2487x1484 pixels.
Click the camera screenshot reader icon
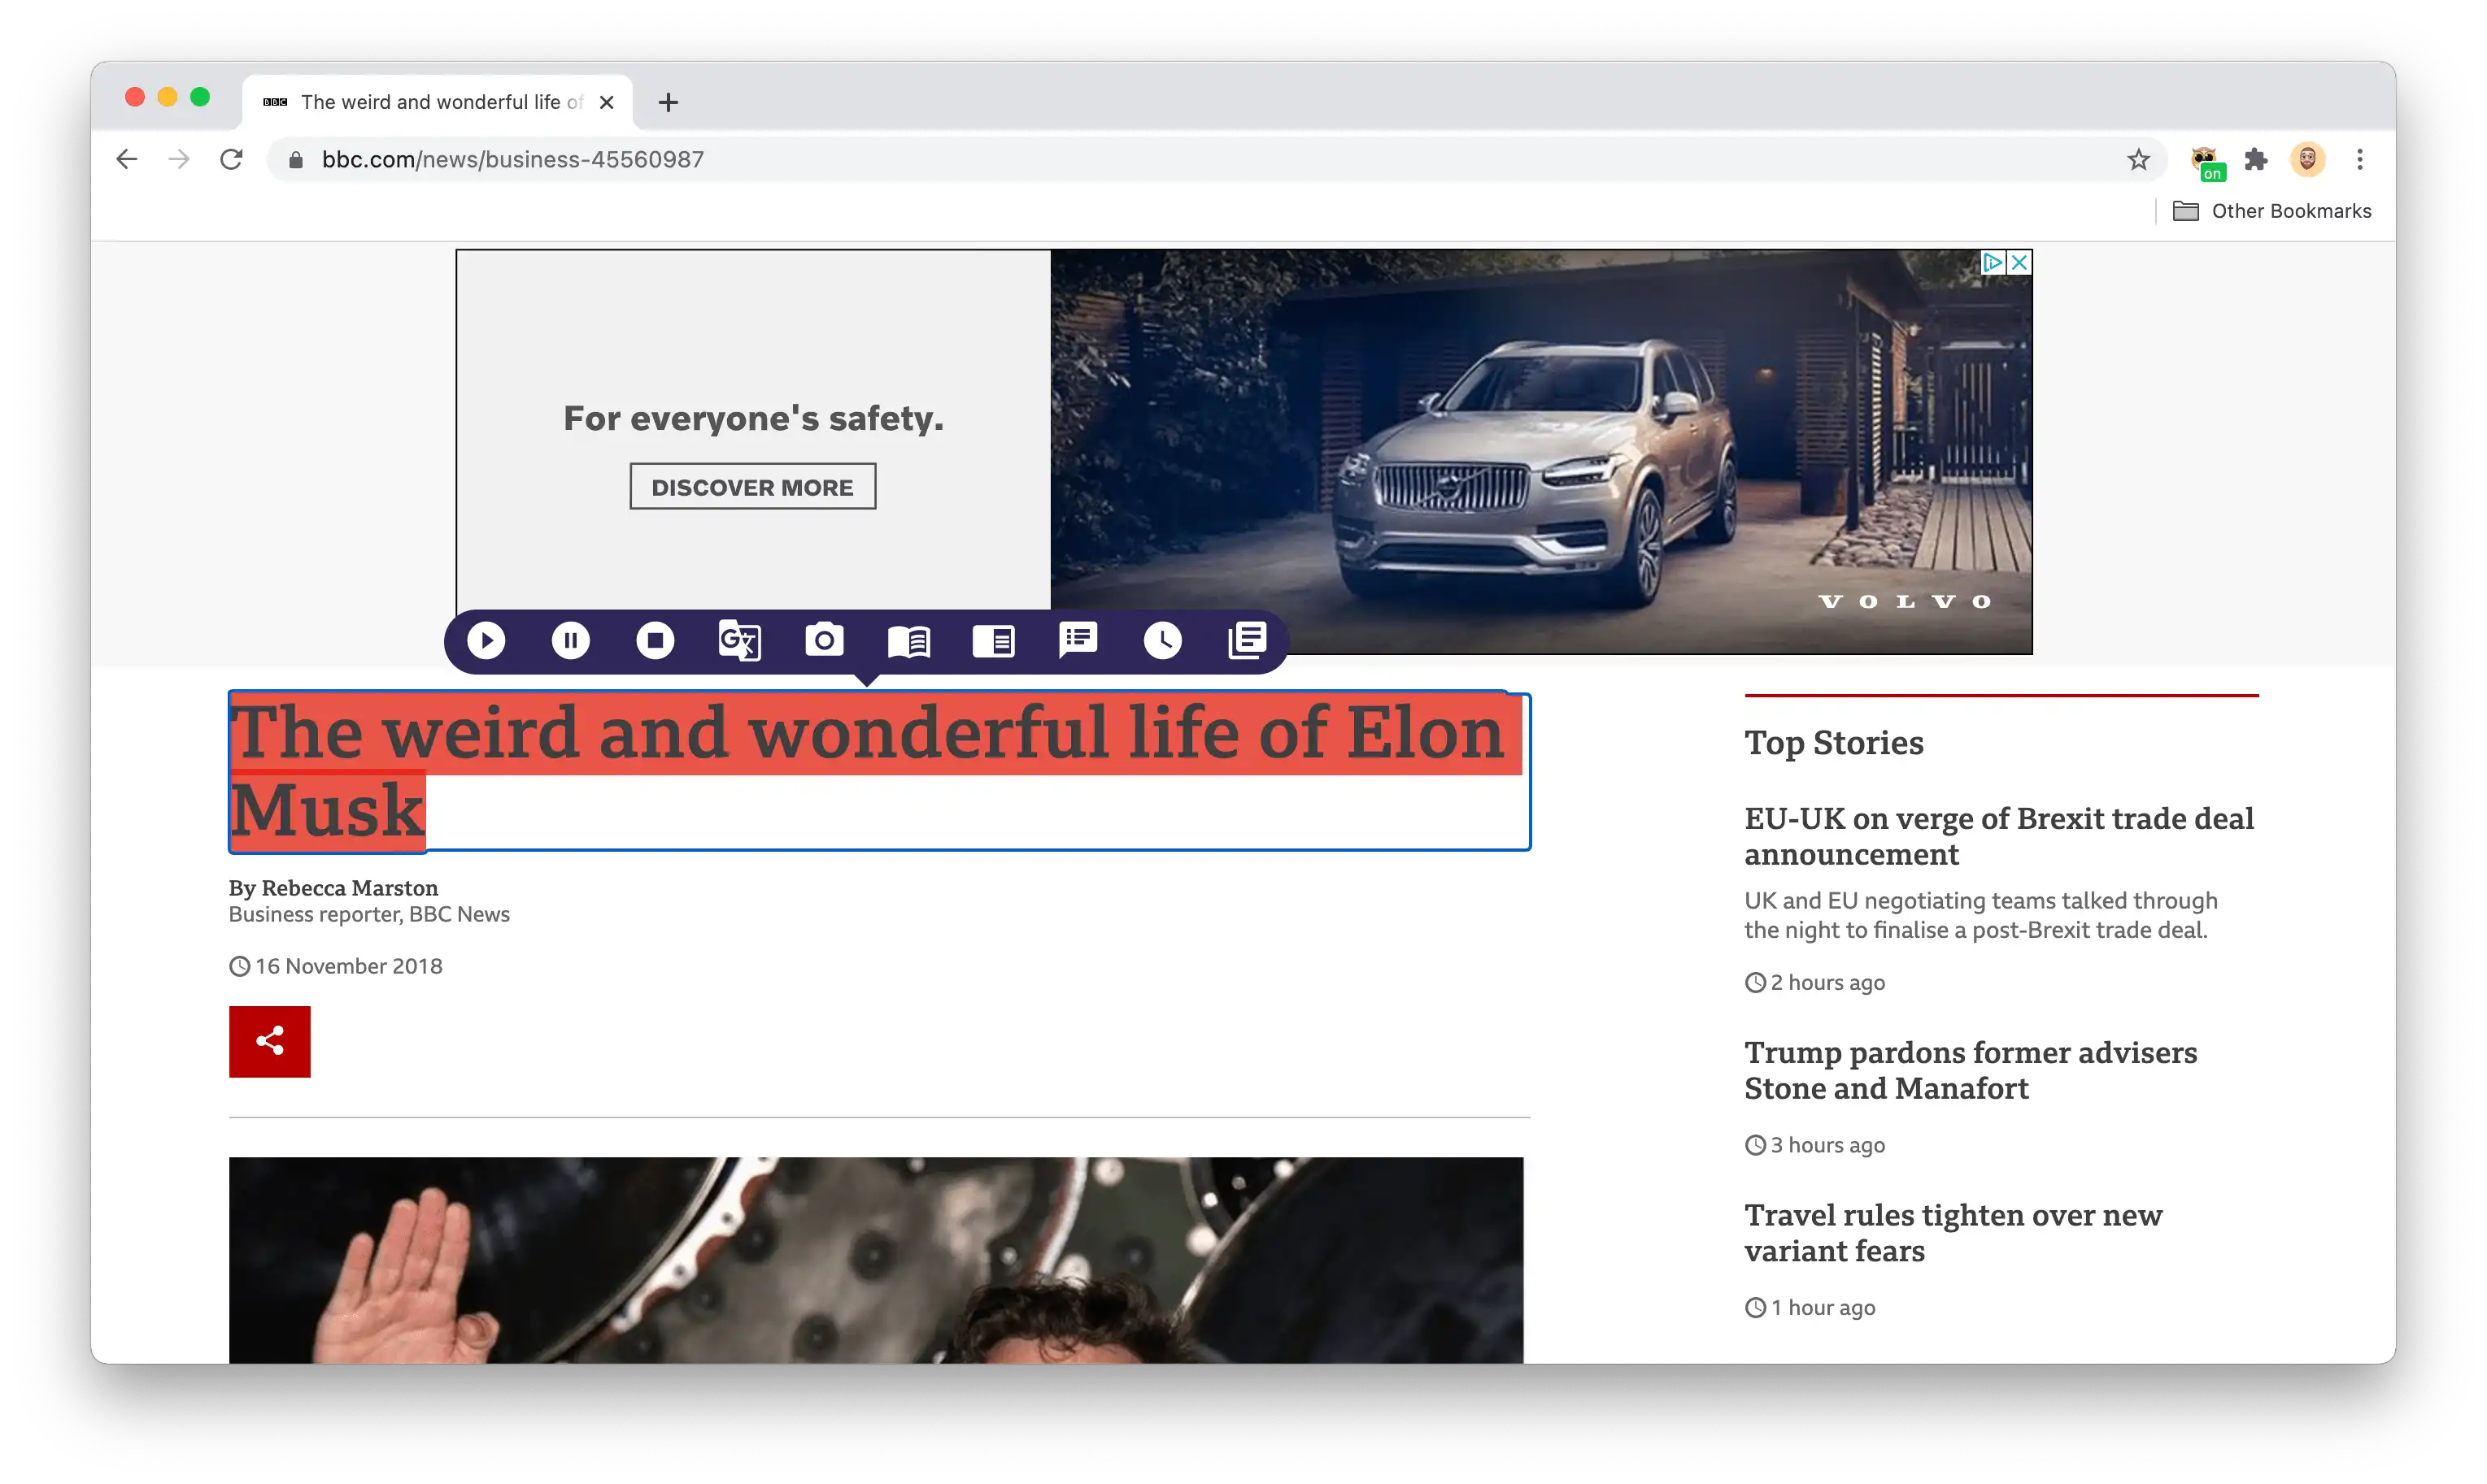825,640
